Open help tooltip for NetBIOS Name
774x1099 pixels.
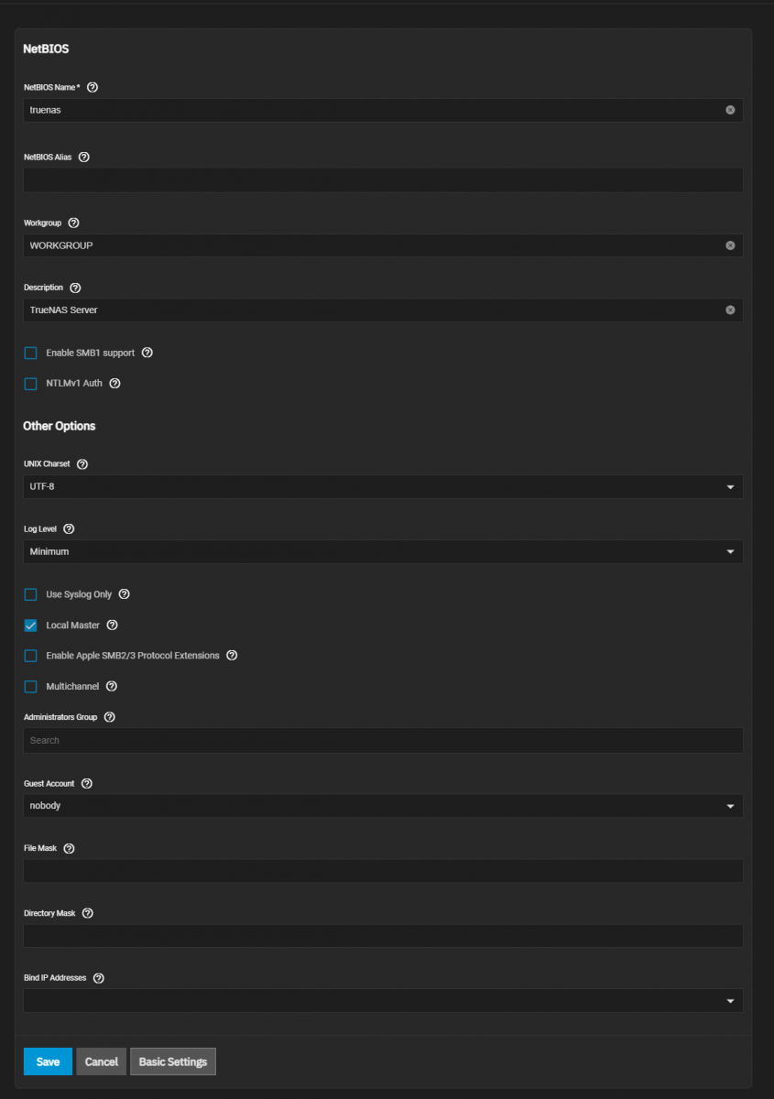[92, 88]
